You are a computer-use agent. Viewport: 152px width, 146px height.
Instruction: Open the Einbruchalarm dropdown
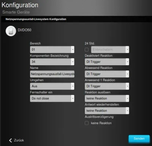(110, 50)
